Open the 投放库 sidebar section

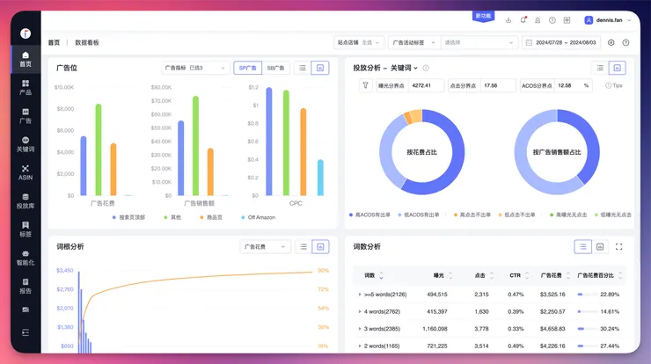click(x=26, y=200)
